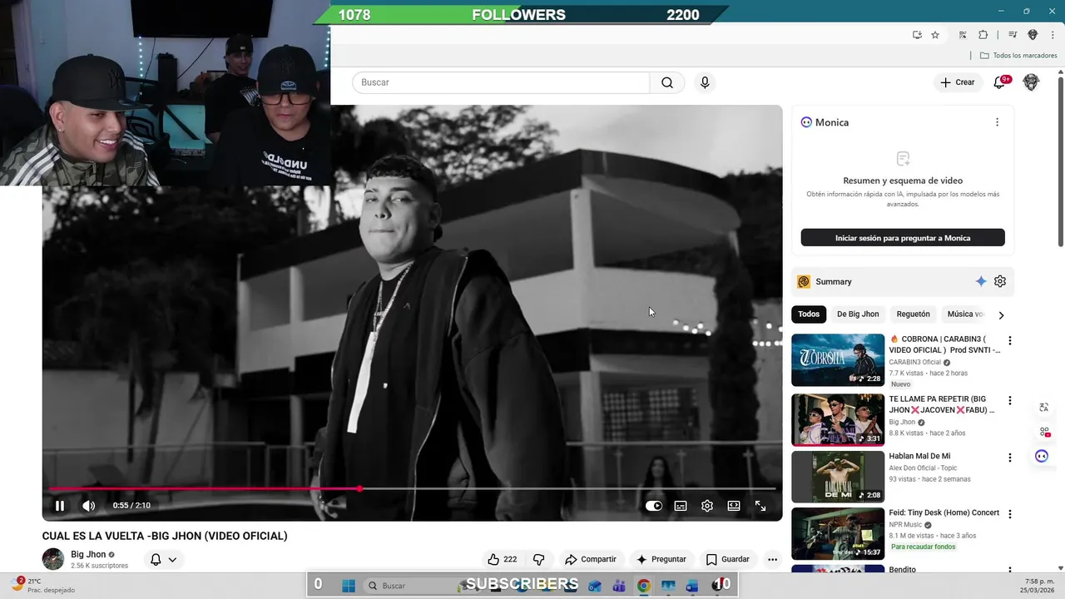The image size is (1065, 599).
Task: Open options for Hablan Mal De Mi
Action: click(1010, 458)
